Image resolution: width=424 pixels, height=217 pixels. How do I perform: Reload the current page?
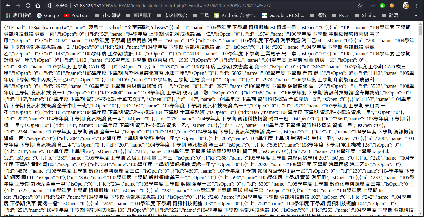click(x=28, y=6)
